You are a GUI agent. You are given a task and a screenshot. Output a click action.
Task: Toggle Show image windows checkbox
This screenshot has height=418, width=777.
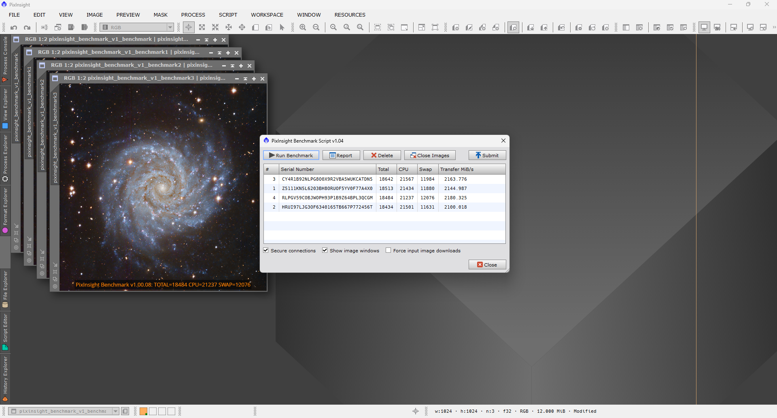(325, 251)
